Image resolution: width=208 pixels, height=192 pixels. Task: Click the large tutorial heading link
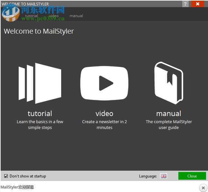click(40, 113)
